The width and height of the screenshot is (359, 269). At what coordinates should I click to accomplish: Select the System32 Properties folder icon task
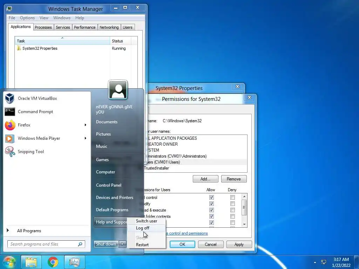(x=19, y=48)
